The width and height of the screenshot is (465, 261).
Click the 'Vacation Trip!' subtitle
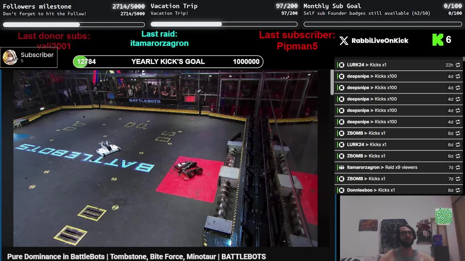tap(169, 13)
